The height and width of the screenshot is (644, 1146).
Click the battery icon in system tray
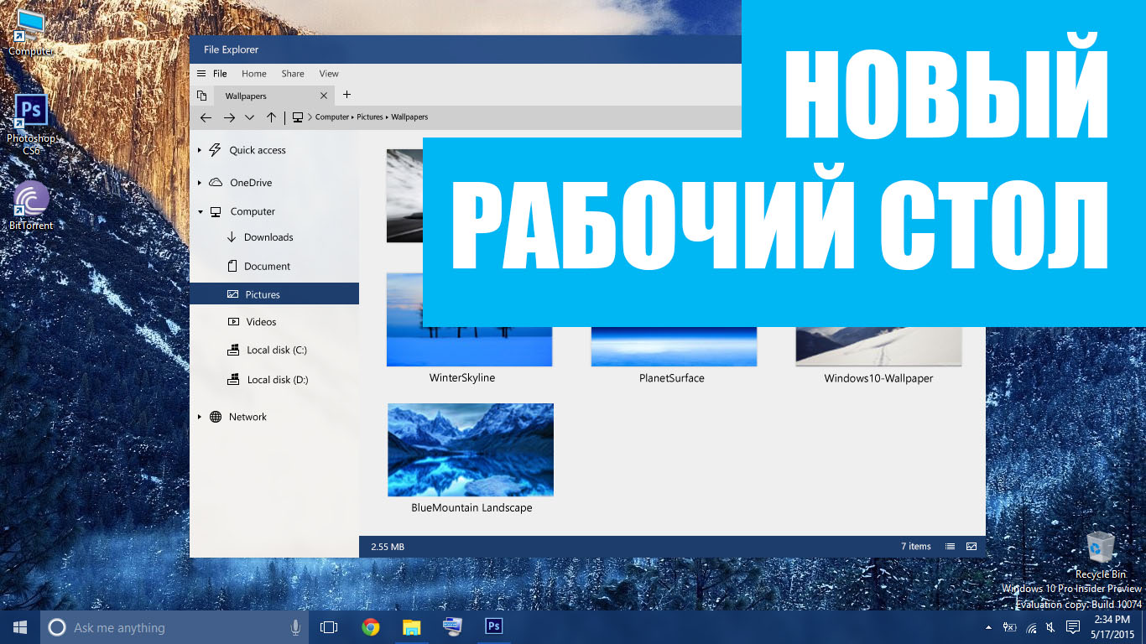point(1009,627)
